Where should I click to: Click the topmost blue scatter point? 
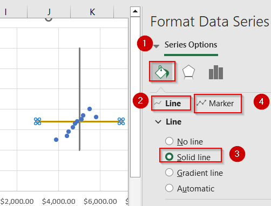(90, 109)
